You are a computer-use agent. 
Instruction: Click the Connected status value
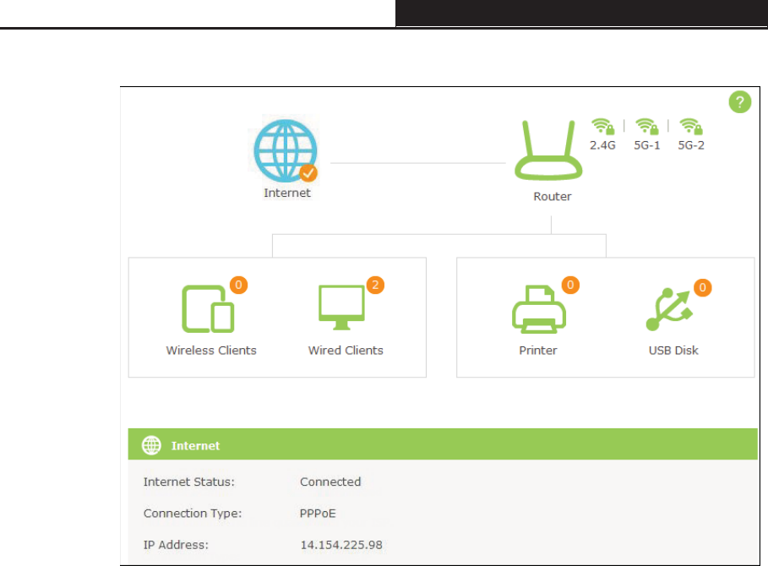(x=330, y=482)
